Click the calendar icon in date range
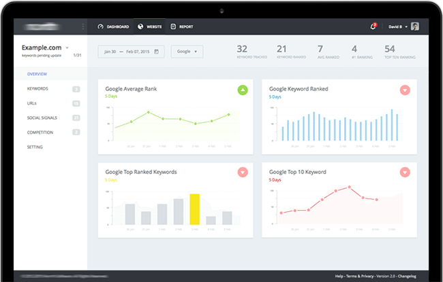 157,51
